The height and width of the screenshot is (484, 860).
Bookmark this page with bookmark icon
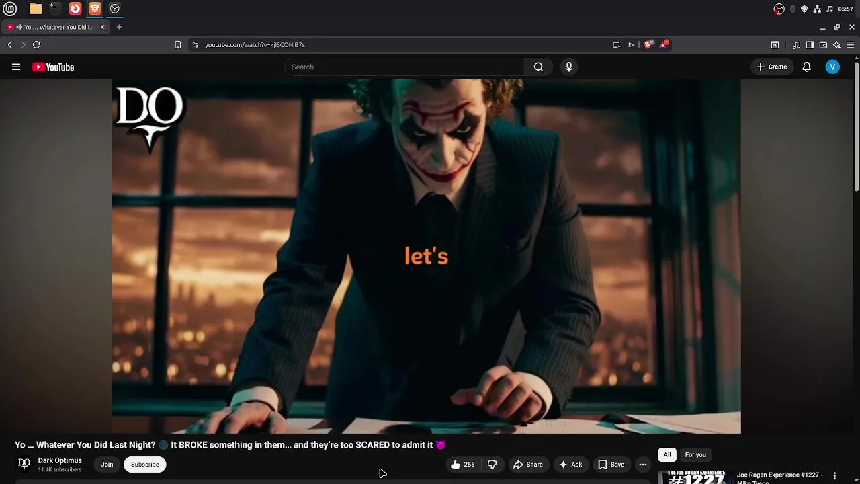(x=177, y=45)
